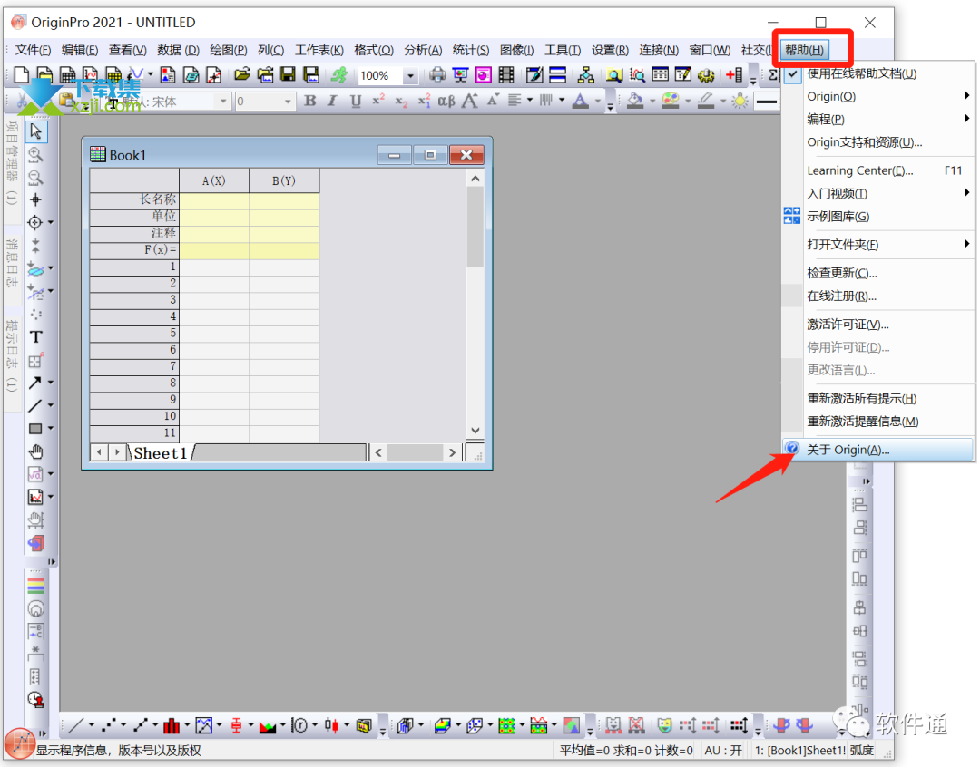Select the Text tool
This screenshot has width=980, height=767.
(x=35, y=337)
